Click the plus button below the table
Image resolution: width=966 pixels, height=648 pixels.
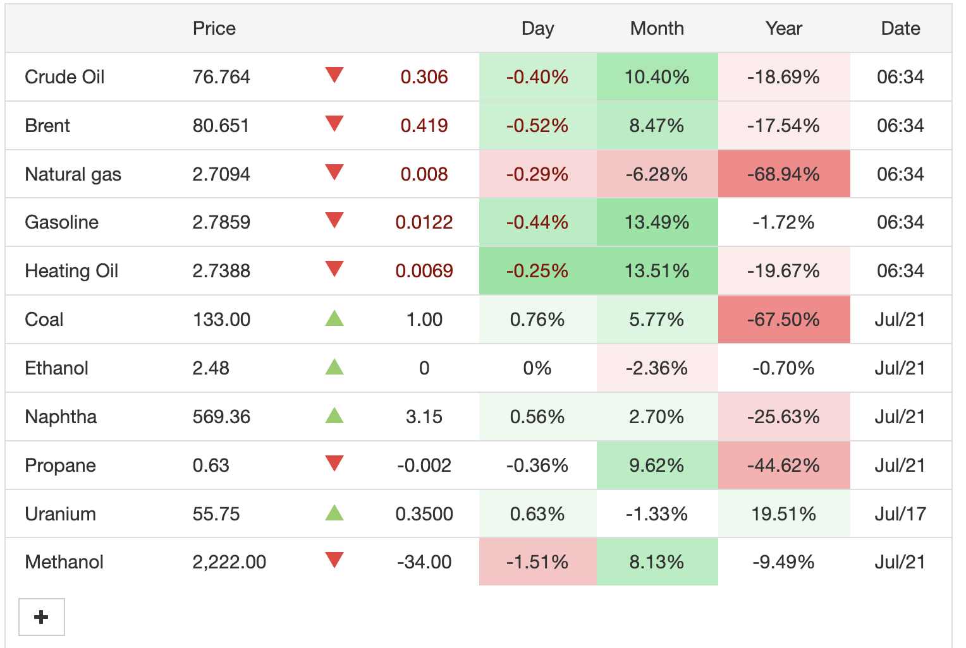coord(42,617)
